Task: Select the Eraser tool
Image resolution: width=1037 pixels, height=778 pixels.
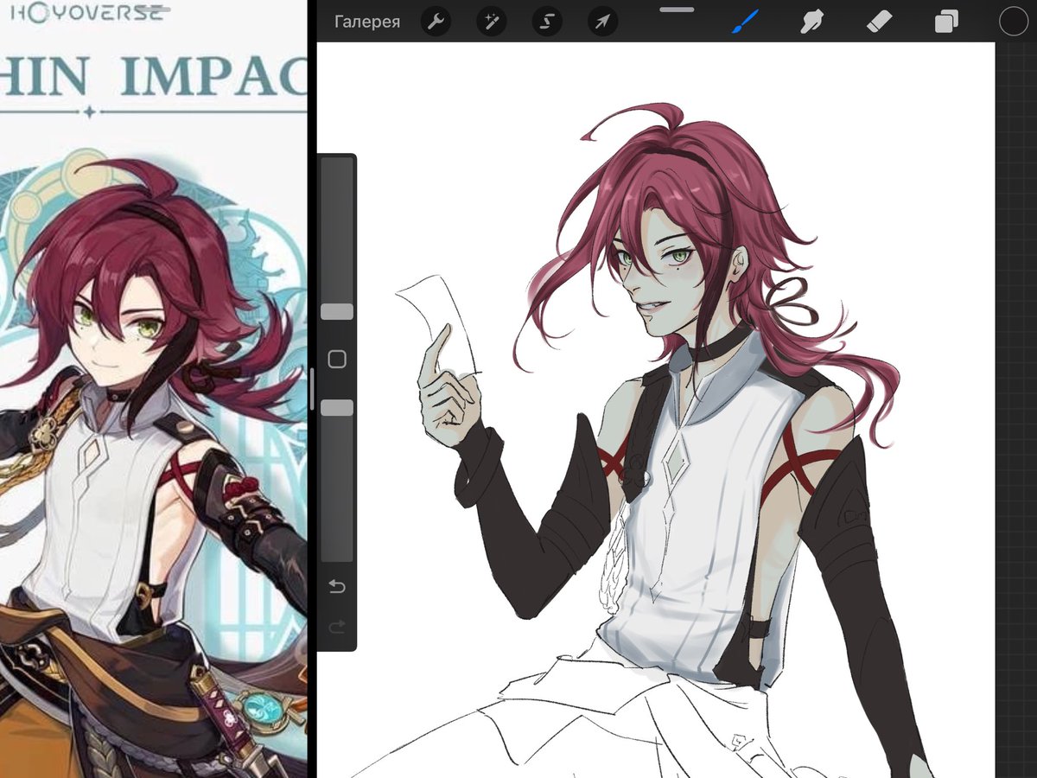Action: coord(879,22)
